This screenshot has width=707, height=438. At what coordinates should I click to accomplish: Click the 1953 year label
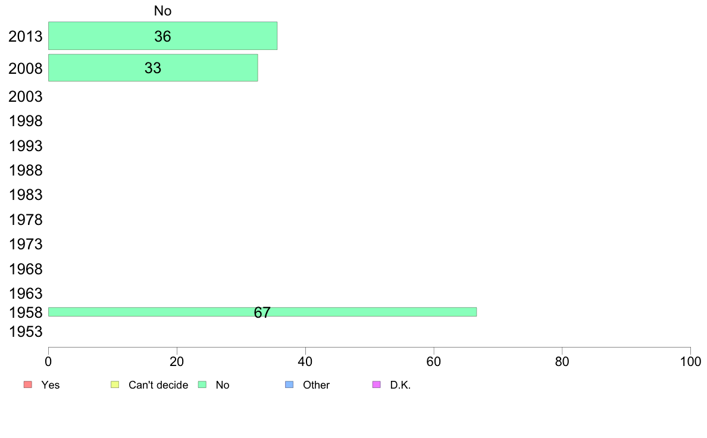(25, 332)
